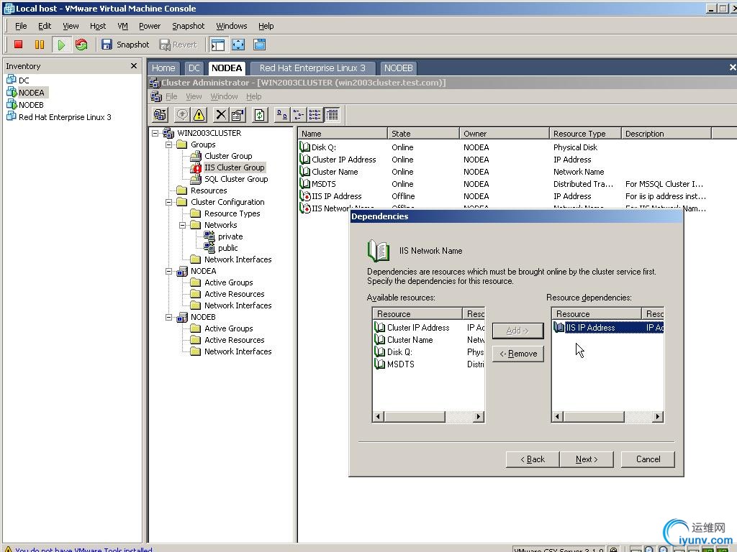This screenshot has width=737, height=552.
Task: Open the Power menu
Action: coord(150,26)
